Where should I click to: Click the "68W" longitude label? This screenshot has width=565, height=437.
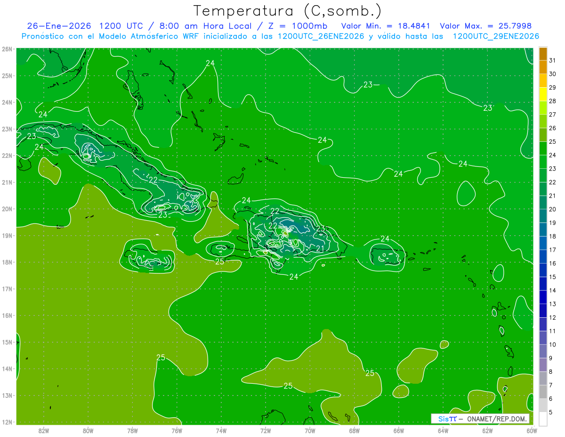(x=354, y=430)
